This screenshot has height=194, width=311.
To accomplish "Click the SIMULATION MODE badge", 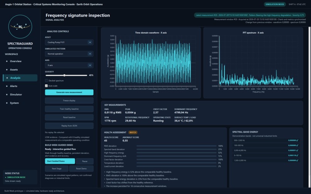I will click(275, 4).
